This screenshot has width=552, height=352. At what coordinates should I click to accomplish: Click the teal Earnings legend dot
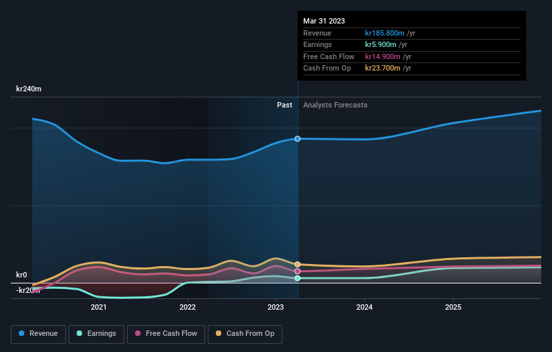79,333
